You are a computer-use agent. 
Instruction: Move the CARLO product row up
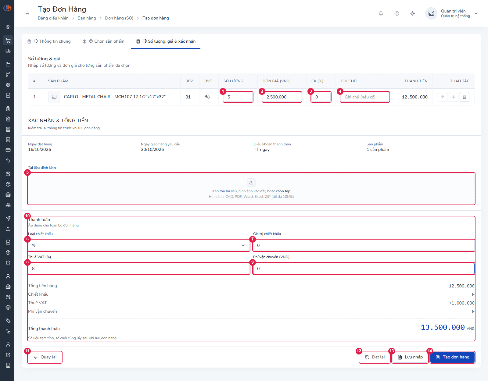443,97
